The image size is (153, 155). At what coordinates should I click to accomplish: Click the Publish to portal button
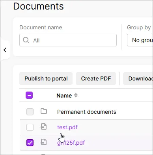click(46, 78)
